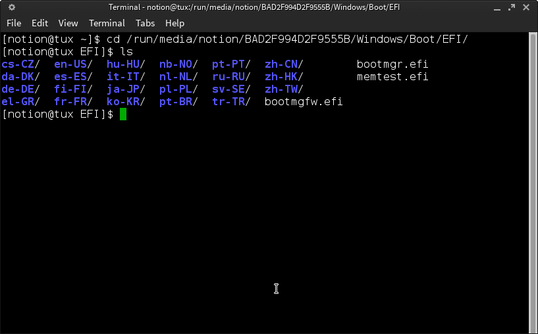Click the fi-FI directory name
Viewport: 538px width, 334px height.
point(70,89)
